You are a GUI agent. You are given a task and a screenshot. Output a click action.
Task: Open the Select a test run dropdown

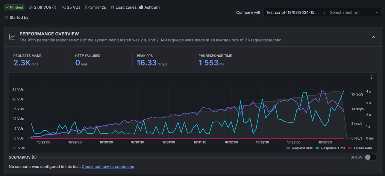click(x=354, y=12)
